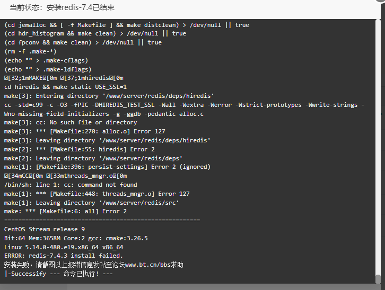Close the install log dialog
Viewport: 385px width, 290px height.
381,1
